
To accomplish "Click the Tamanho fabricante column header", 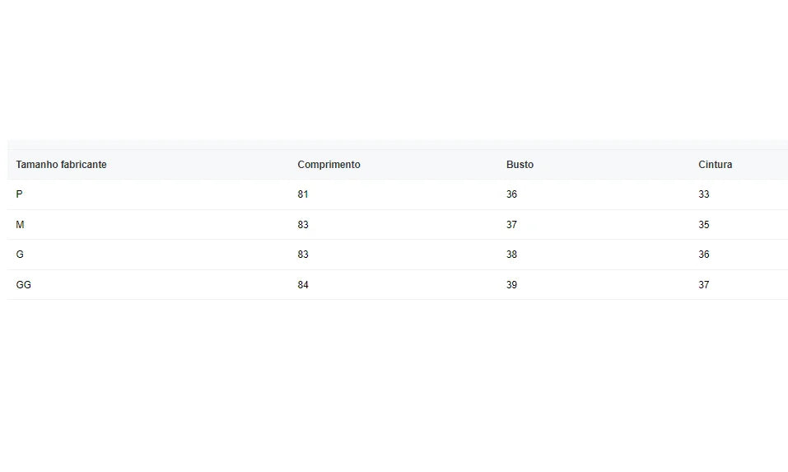I will 61,165.
